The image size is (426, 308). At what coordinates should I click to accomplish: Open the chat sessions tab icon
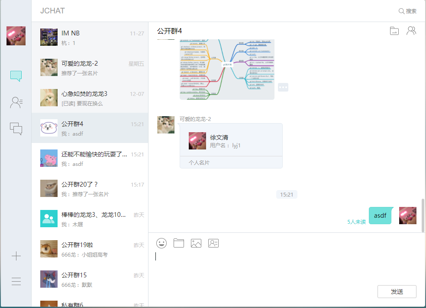click(x=16, y=76)
